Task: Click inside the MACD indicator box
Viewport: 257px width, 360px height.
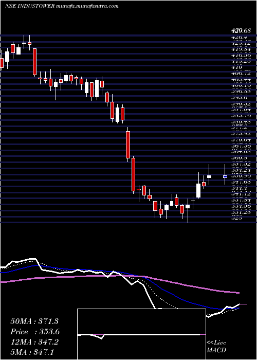Action: 141,334
